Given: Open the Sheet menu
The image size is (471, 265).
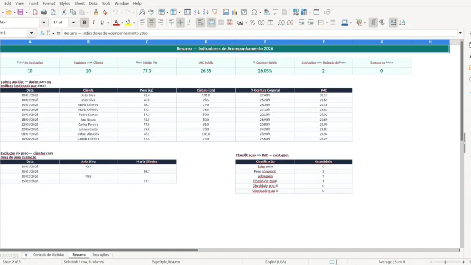Looking at the screenshot, I should tap(79, 3).
